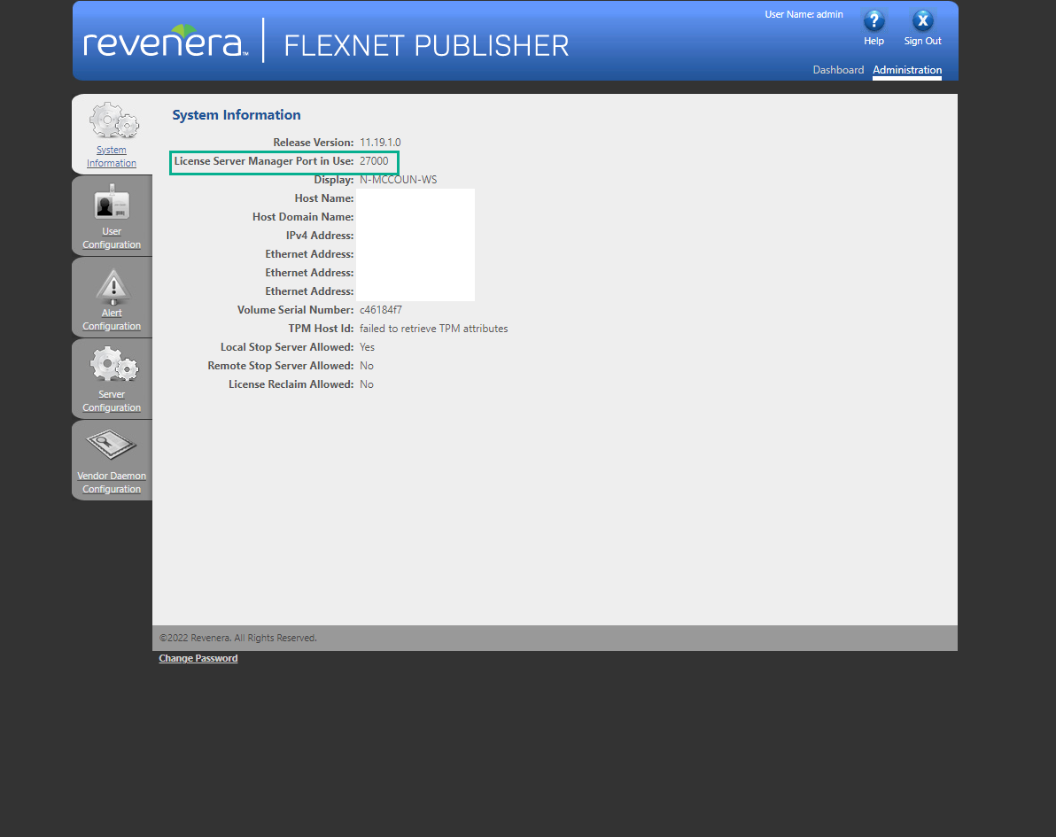Click the display value N-MCCOUN-WS
Viewport: 1056px width, 837px height.
398,180
